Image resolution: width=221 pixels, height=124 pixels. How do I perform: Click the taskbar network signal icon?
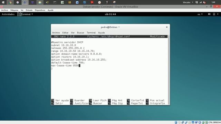point(200,2)
